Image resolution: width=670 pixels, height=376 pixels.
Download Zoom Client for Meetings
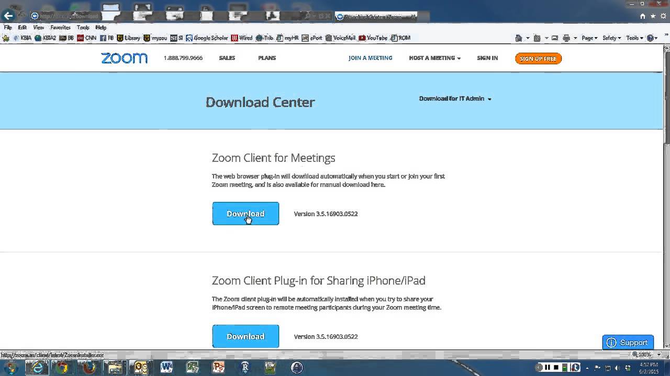click(x=245, y=214)
